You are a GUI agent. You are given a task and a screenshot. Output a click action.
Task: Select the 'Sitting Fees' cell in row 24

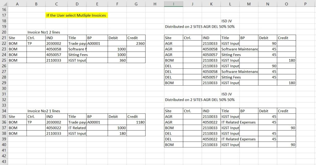78,55
